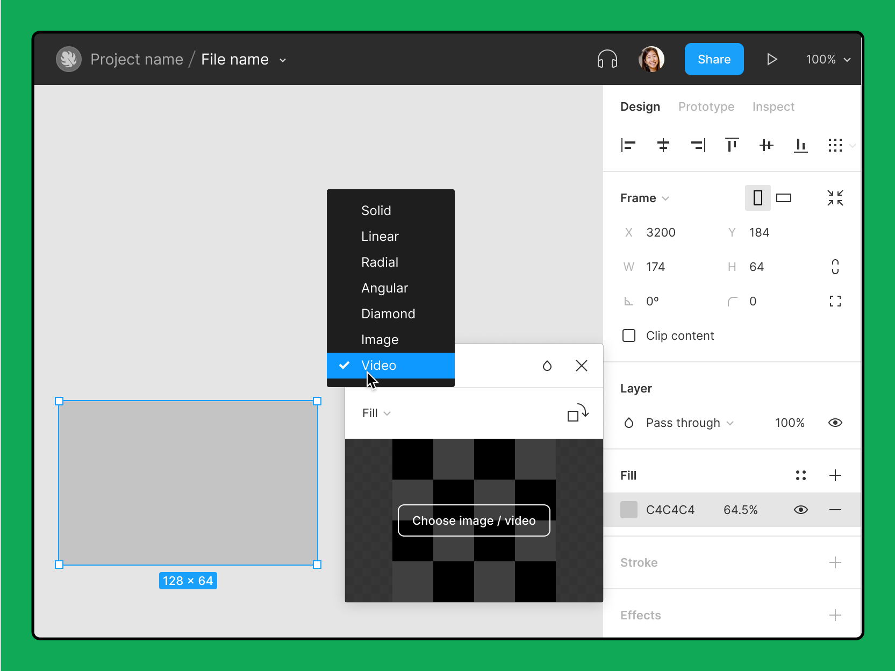The image size is (895, 671).
Task: Hide the C4C4C4 fill using eye icon
Action: (x=800, y=510)
